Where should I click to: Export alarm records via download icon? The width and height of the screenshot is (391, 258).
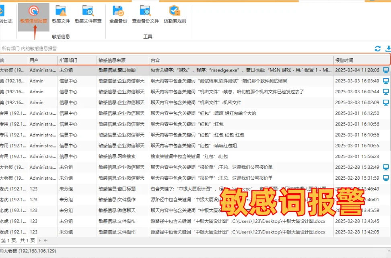[388, 48]
